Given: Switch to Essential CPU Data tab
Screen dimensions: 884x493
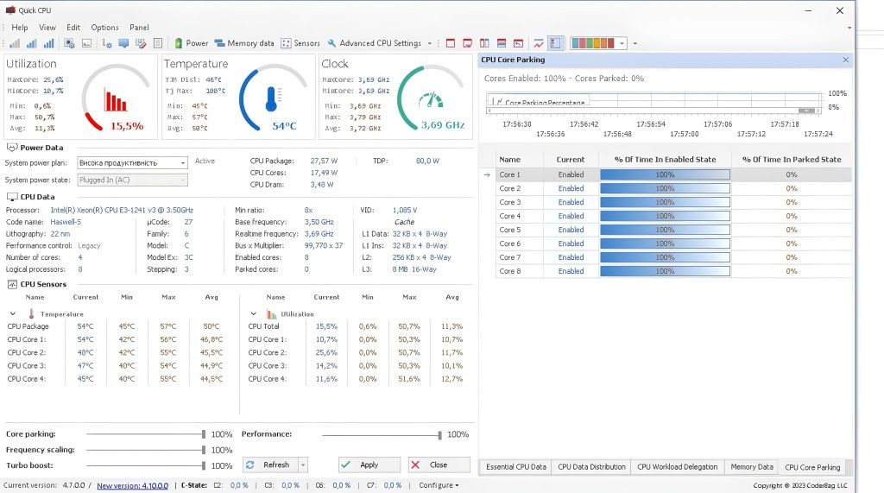Looking at the screenshot, I should (516, 467).
